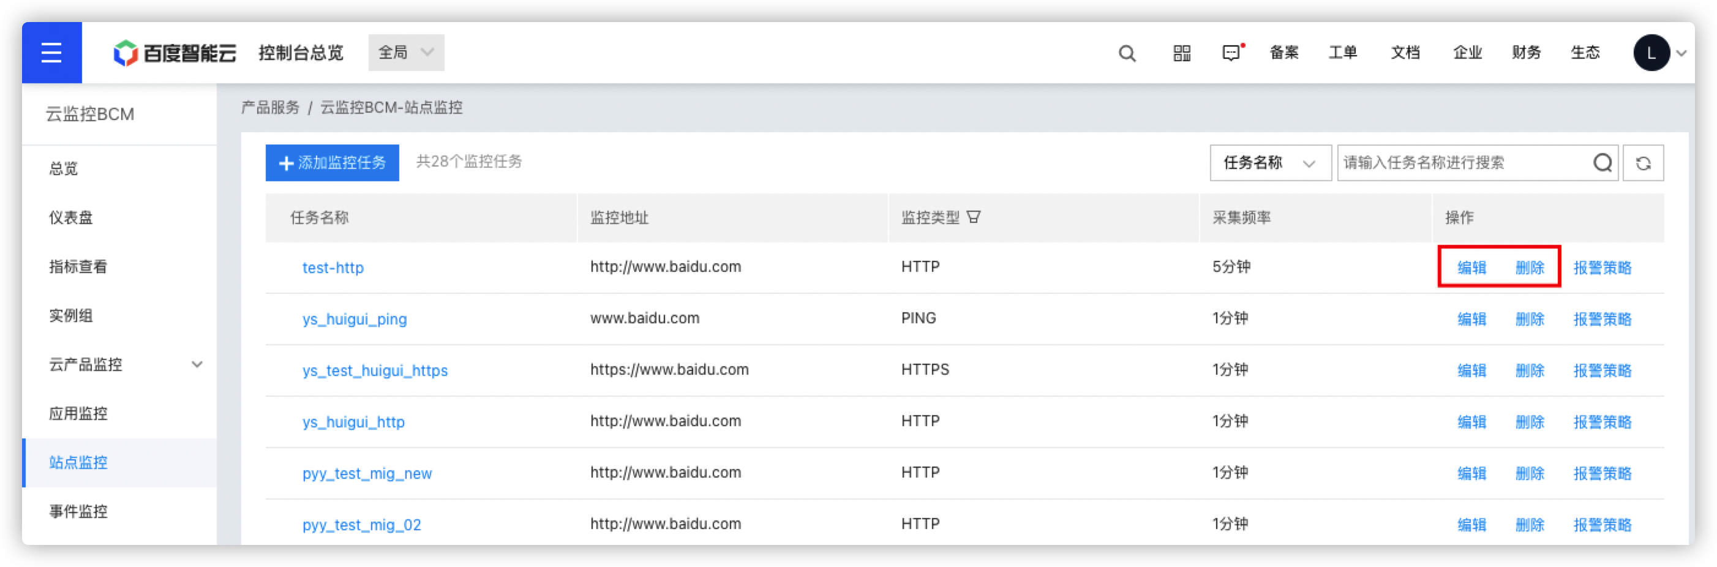Click 报警策略 for ys_huigui_ping

1602,319
